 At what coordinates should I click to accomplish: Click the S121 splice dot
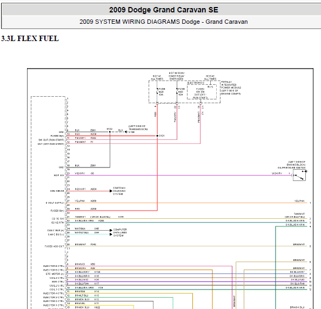157,136
